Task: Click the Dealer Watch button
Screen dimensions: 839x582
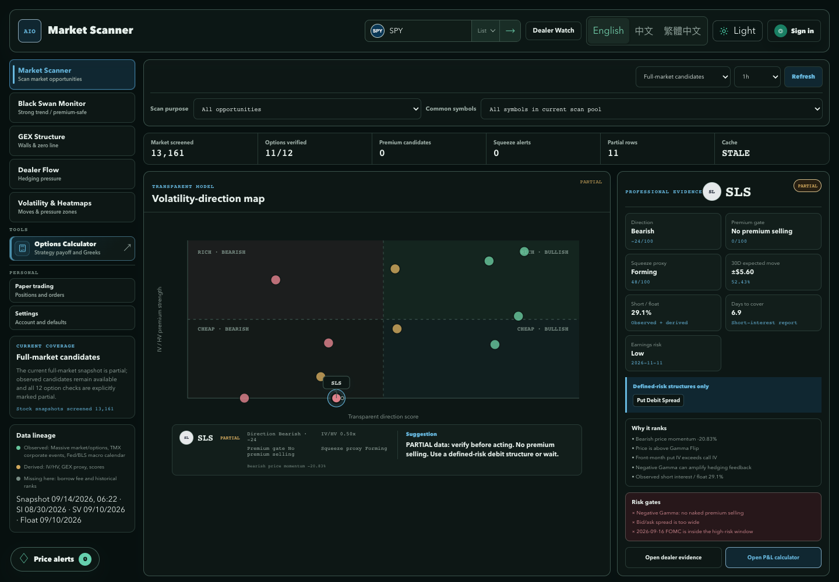Action: click(x=554, y=31)
